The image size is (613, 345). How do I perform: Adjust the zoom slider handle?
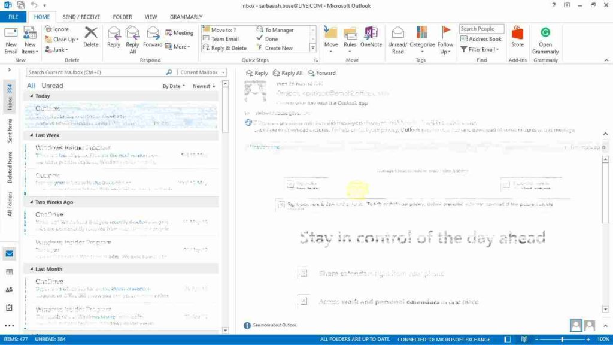[x=562, y=340]
